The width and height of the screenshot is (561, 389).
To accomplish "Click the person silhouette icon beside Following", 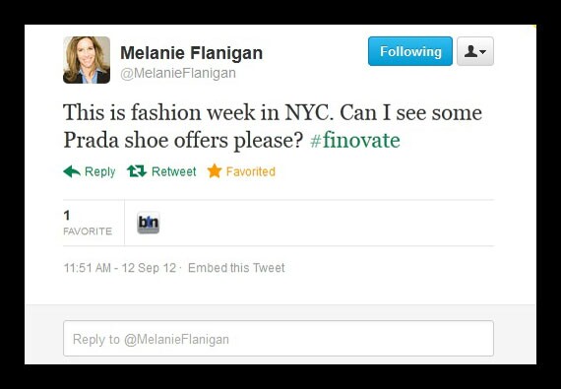I will tap(470, 51).
